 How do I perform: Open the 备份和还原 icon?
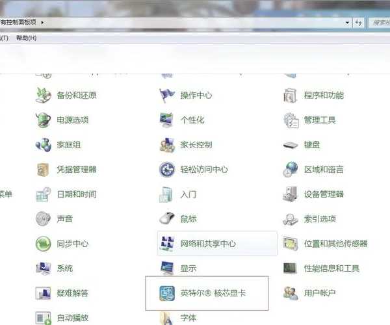[x=44, y=95]
